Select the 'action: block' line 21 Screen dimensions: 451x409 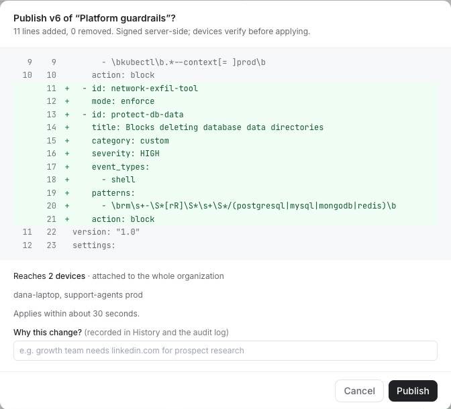tap(225, 219)
